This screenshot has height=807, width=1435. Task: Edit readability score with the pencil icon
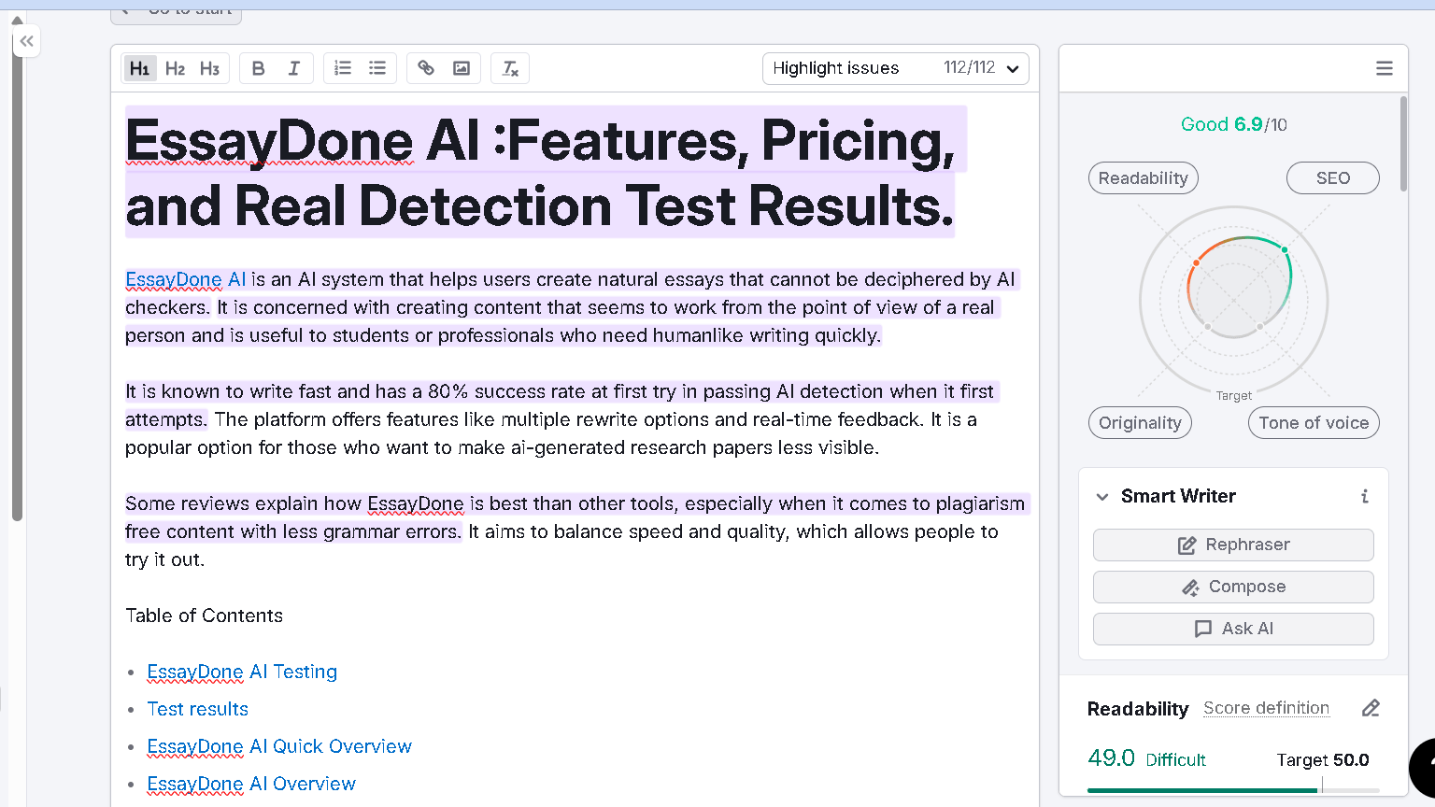pos(1371,708)
